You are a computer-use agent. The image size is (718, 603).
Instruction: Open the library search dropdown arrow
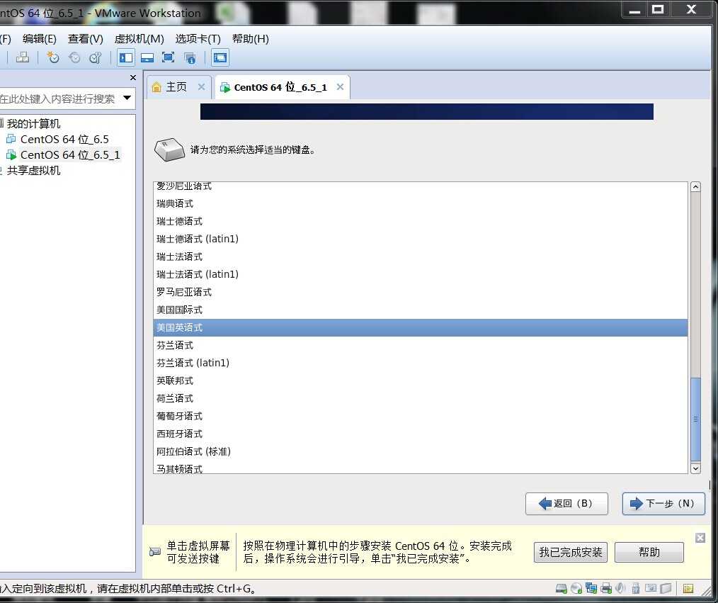point(127,98)
